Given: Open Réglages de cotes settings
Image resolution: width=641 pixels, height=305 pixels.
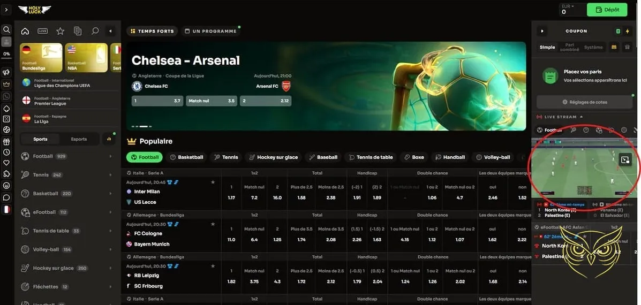Looking at the screenshot, I should click(584, 102).
